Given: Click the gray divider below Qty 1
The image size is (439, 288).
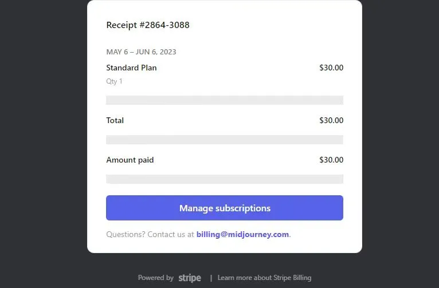Looking at the screenshot, I should pyautogui.click(x=225, y=100).
